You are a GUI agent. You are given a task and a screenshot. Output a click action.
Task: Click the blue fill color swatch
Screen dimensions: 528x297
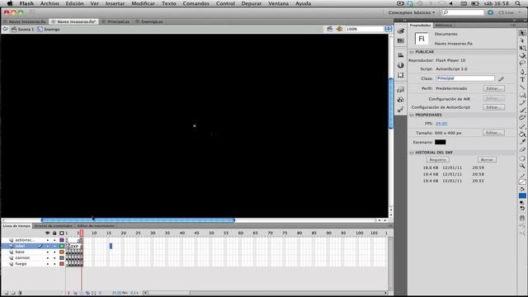pos(522,196)
